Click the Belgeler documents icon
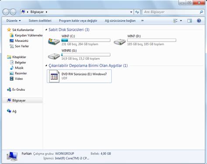Viewport: 207px width, 164px height. click(12, 62)
